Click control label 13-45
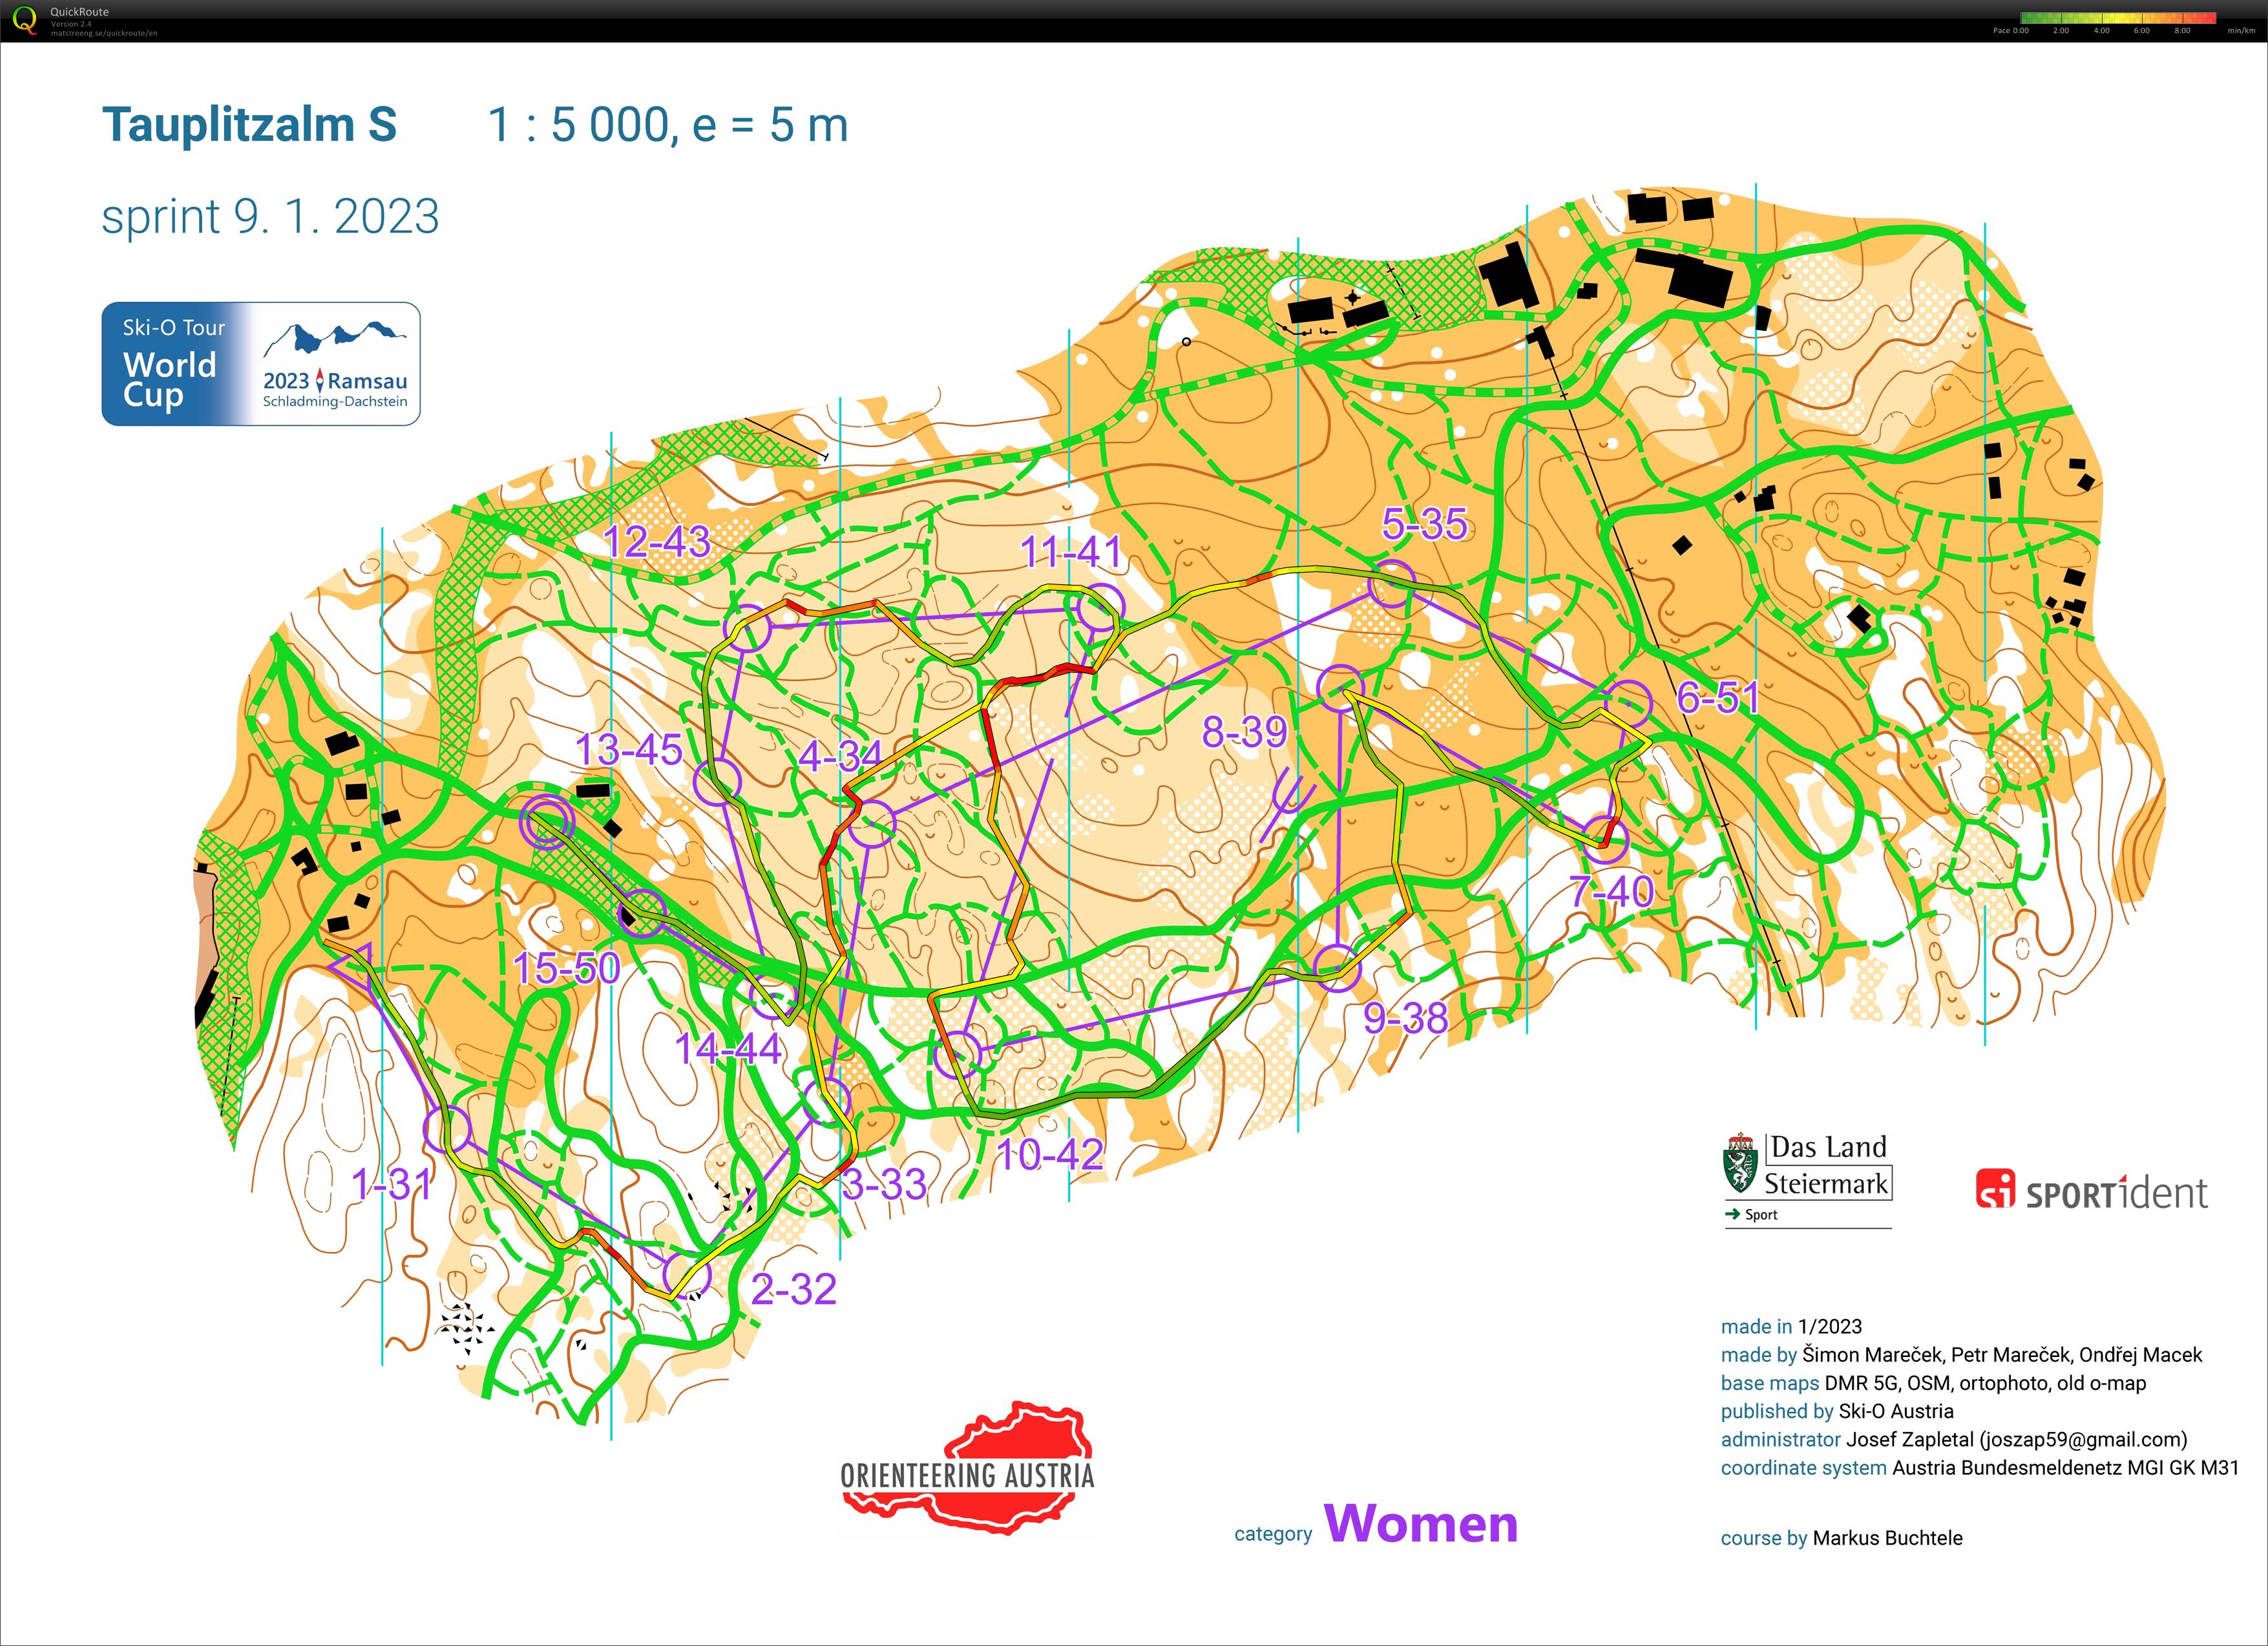 pos(629,750)
